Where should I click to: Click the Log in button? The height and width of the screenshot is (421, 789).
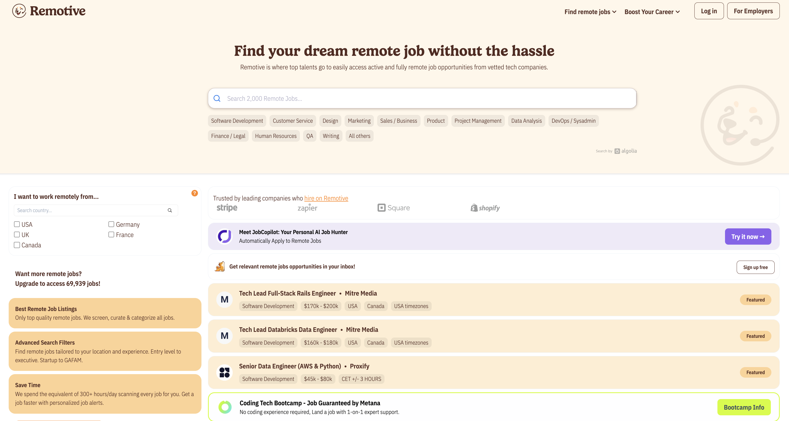[709, 11]
